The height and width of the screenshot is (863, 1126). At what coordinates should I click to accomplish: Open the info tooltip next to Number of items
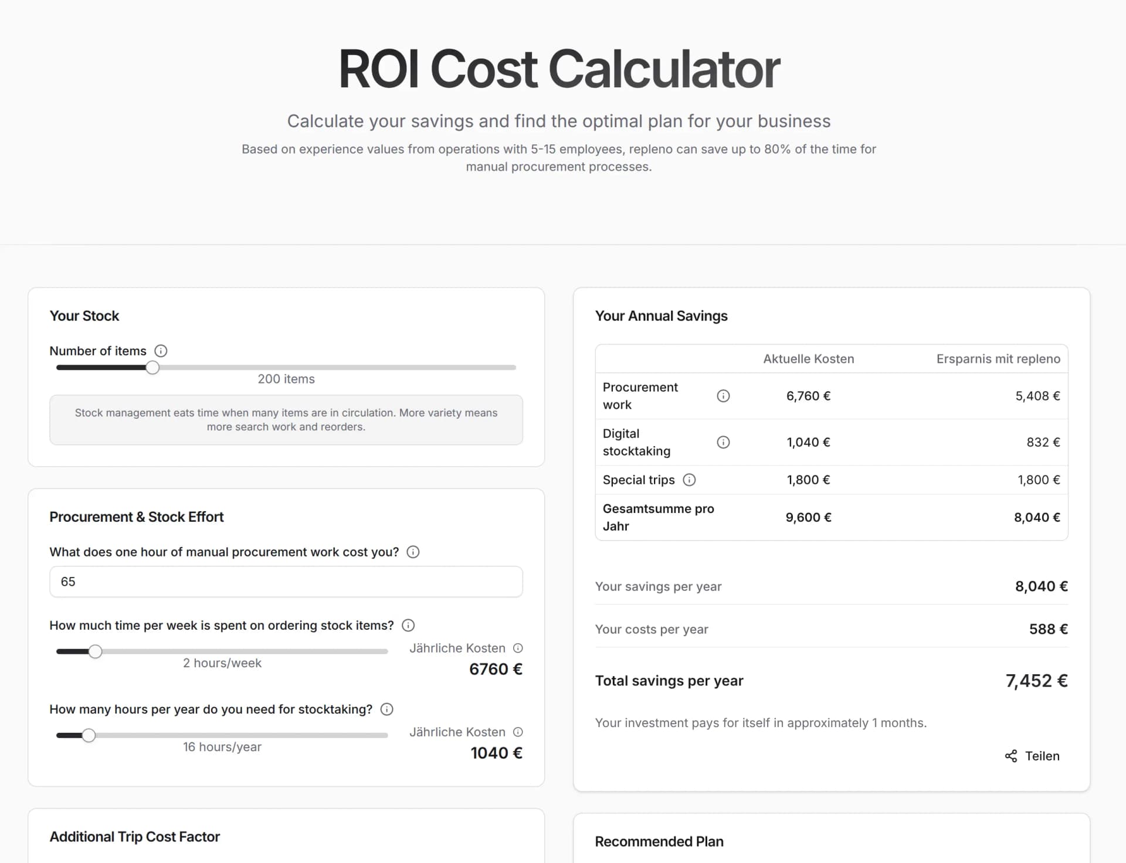tap(161, 351)
